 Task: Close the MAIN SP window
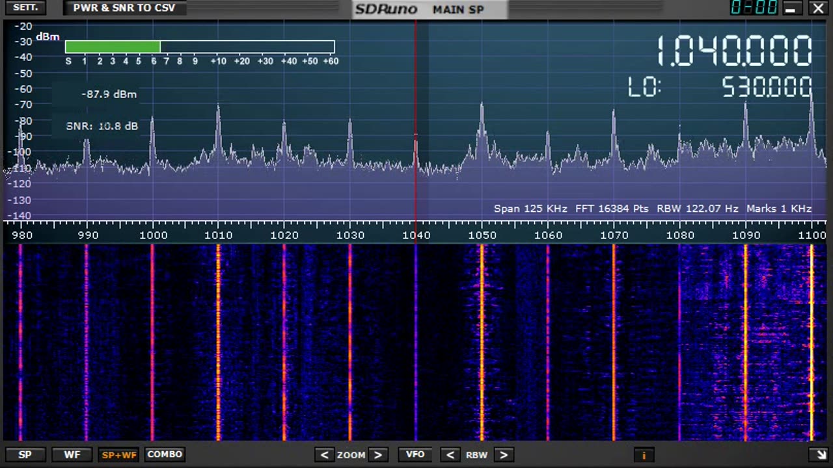pyautogui.click(x=818, y=8)
